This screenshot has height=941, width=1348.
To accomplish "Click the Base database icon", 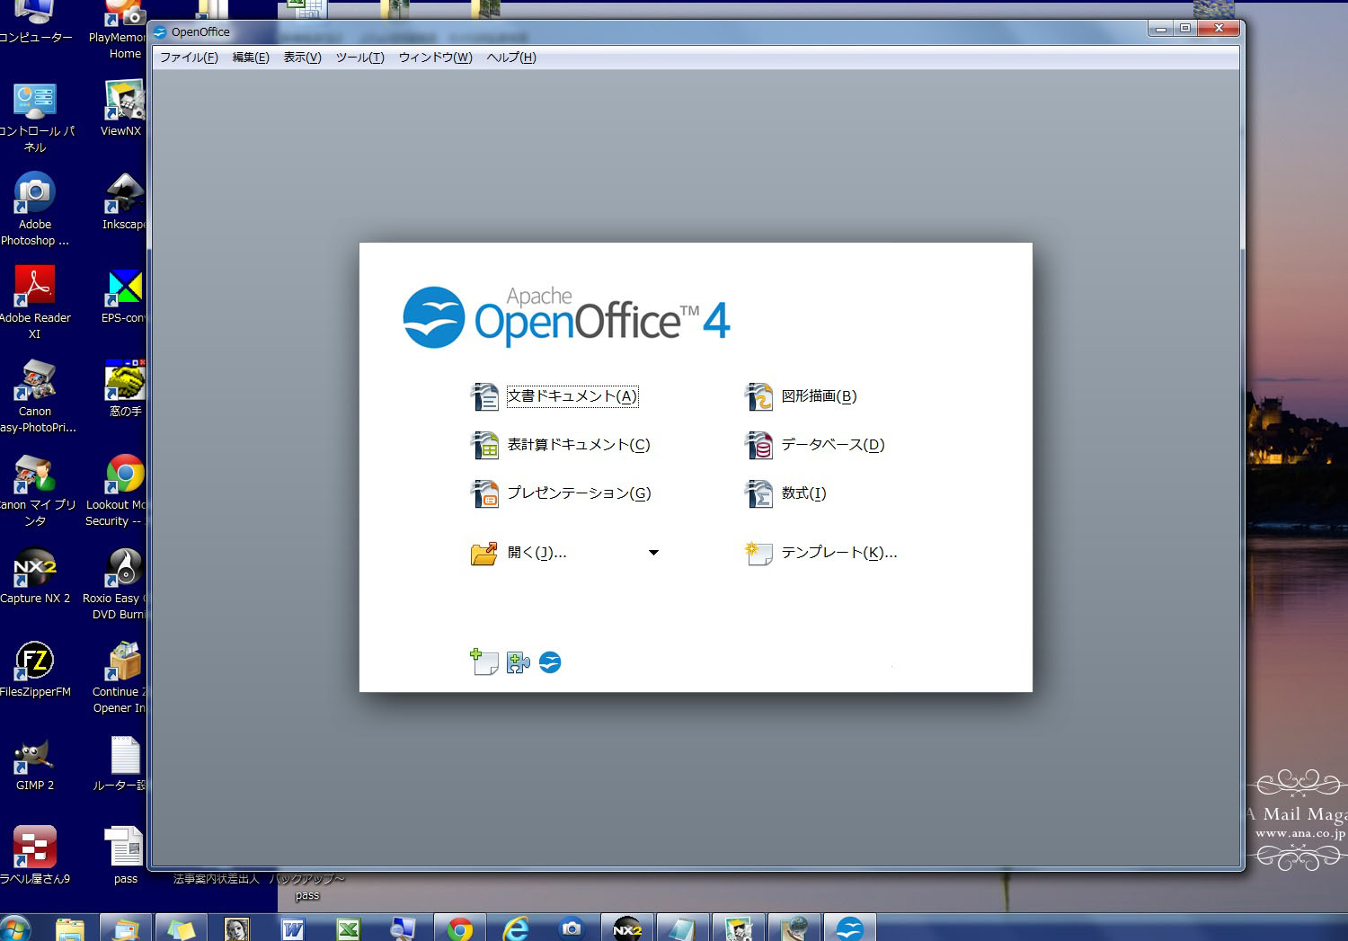I will click(x=759, y=445).
